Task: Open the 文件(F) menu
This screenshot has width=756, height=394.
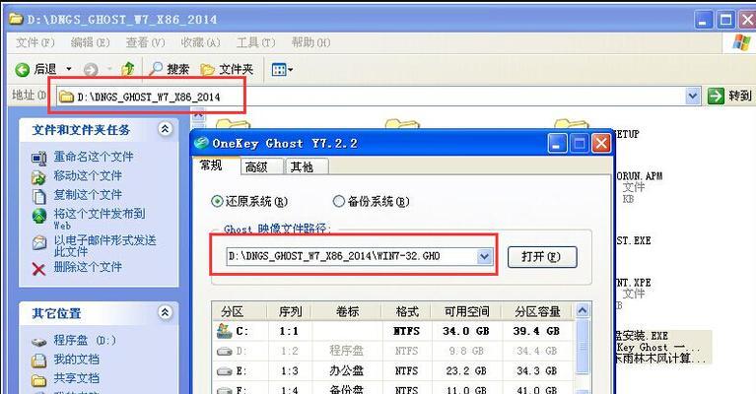Action: click(35, 43)
